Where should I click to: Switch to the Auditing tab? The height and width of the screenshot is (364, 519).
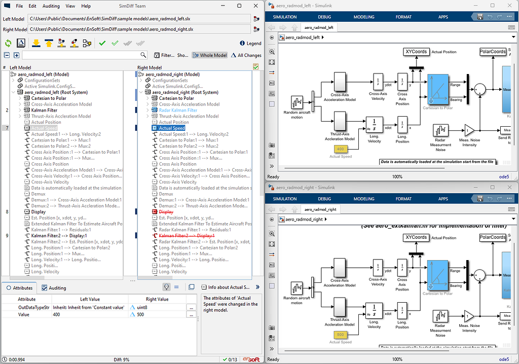pyautogui.click(x=54, y=288)
